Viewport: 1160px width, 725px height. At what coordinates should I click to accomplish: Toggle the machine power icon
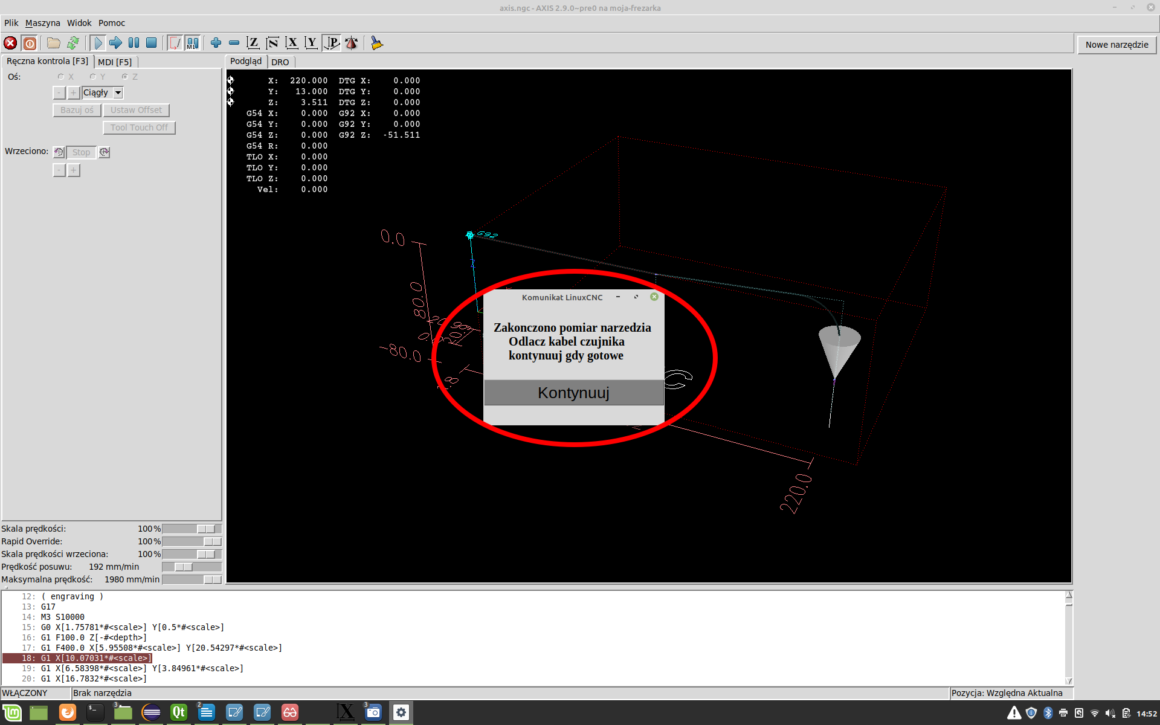tap(30, 43)
